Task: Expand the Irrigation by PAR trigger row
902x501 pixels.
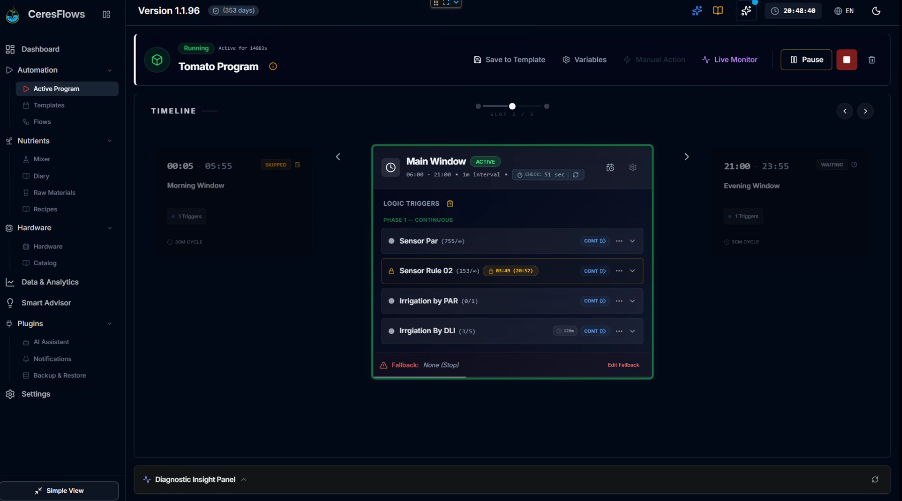Action: coord(632,301)
